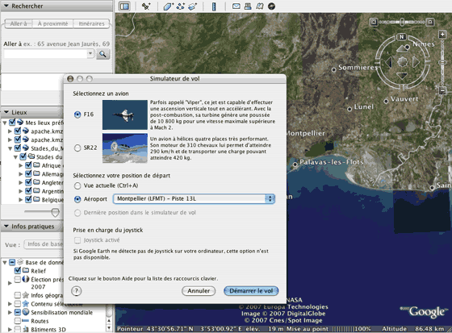Click the Annuler button

point(199,291)
